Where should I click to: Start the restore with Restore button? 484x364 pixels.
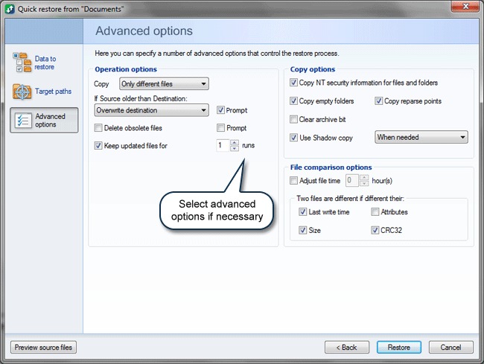coord(399,348)
